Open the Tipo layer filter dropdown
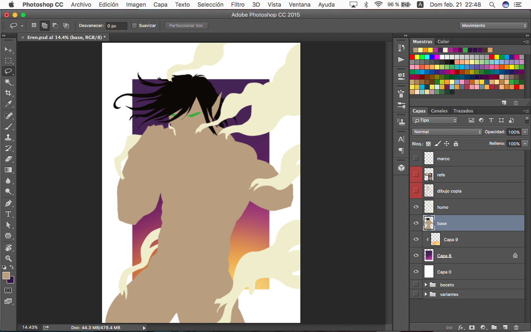The height and width of the screenshot is (332, 531). tap(435, 120)
